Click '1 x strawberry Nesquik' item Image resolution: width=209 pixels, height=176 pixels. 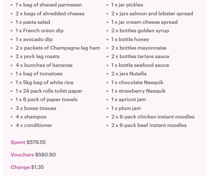click(x=138, y=91)
